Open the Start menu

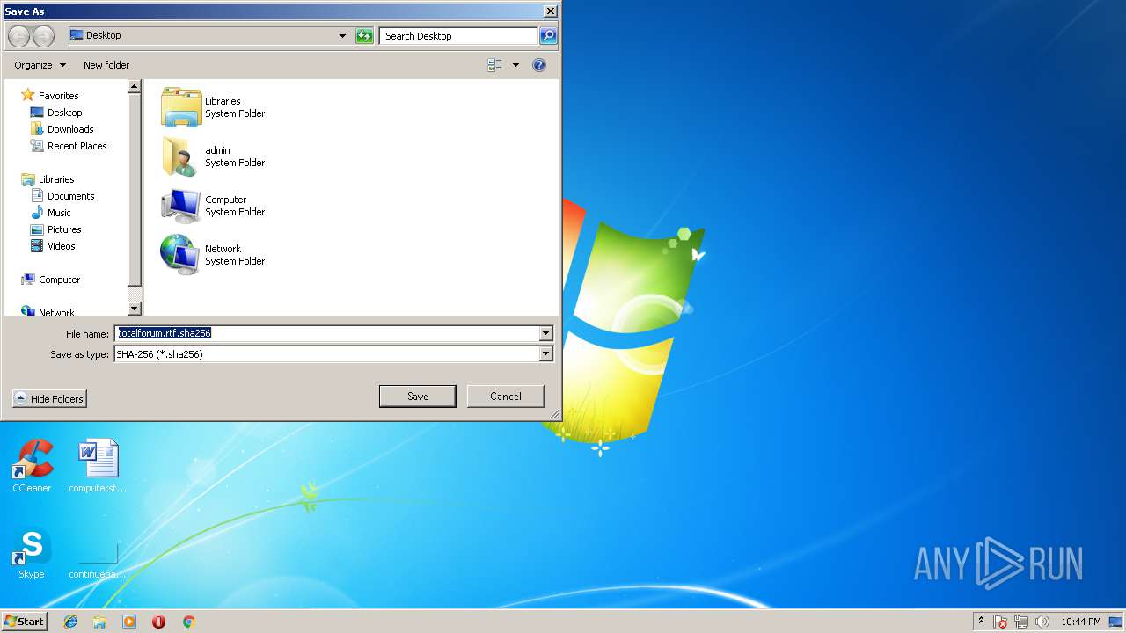tap(24, 622)
